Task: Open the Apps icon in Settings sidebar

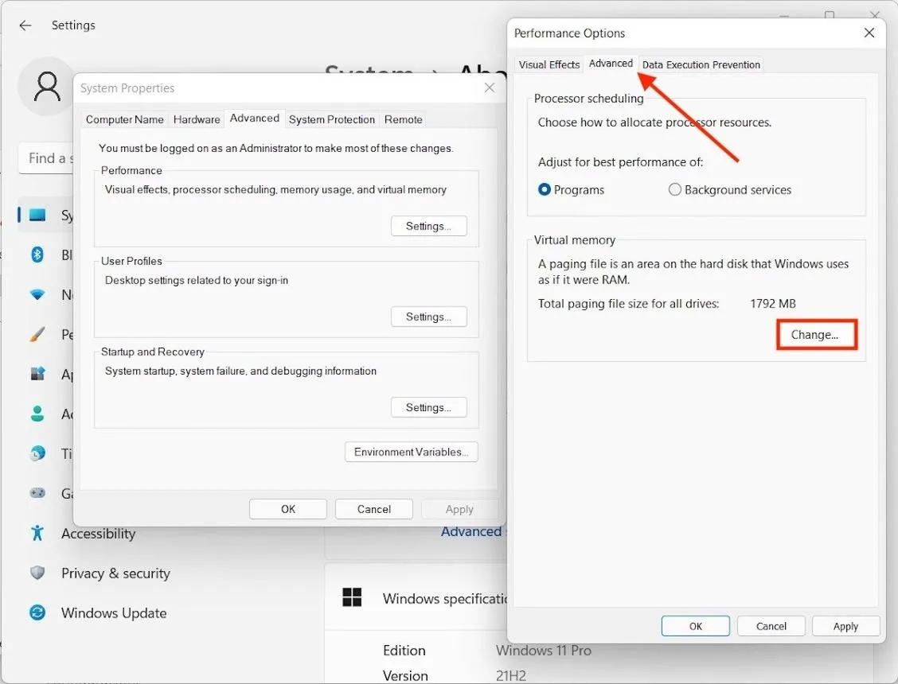Action: pos(37,374)
